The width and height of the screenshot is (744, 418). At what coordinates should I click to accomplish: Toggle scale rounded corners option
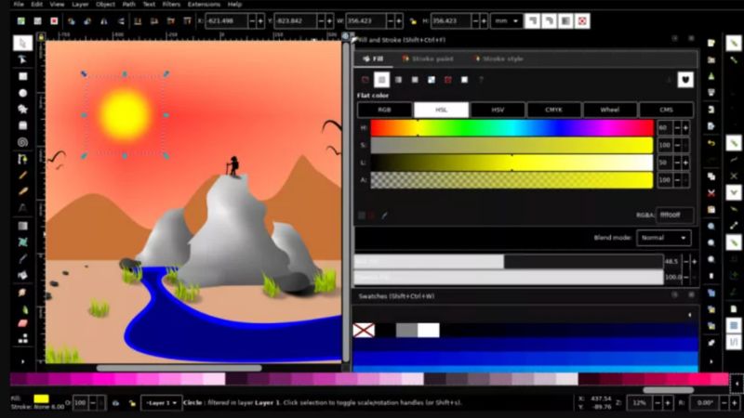(x=549, y=20)
